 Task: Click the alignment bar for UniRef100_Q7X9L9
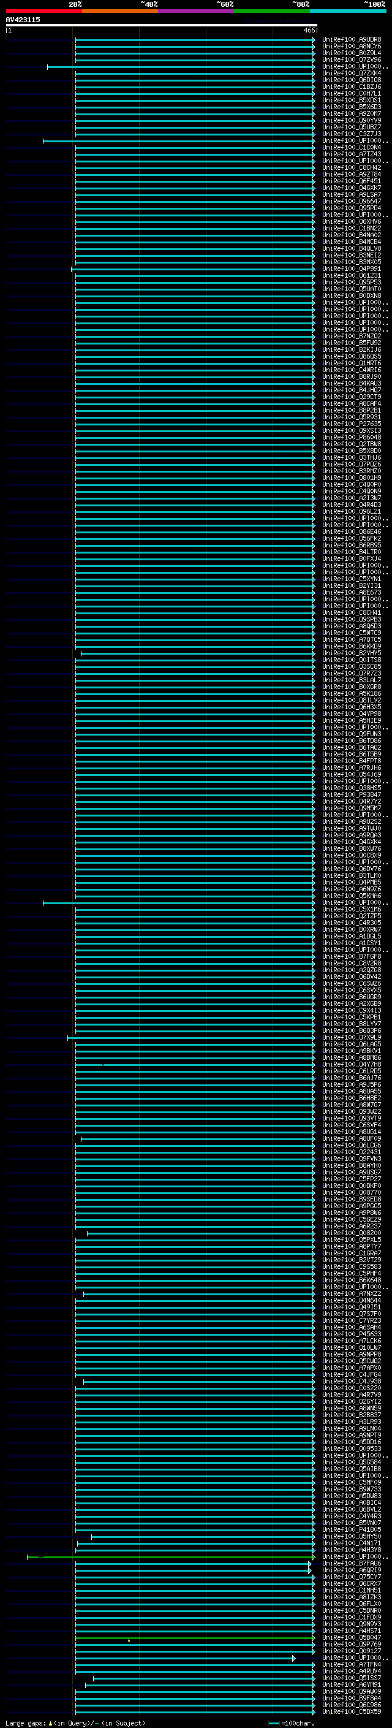point(191,1038)
